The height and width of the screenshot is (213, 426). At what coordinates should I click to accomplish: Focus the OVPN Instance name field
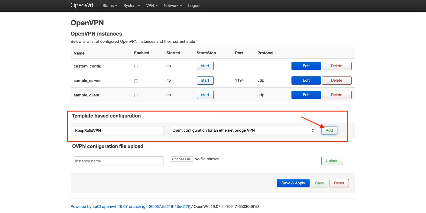tap(119, 161)
